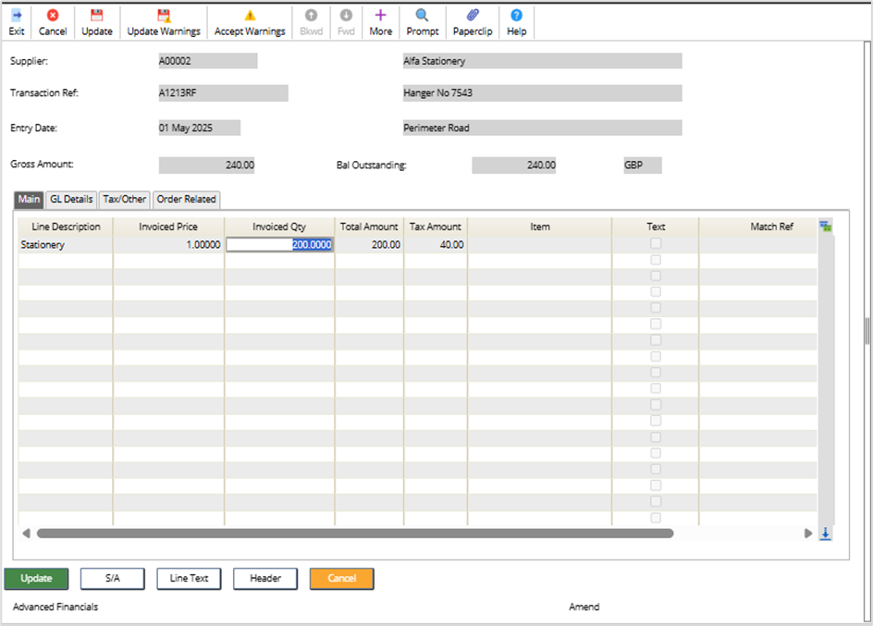Viewport: 873px width, 626px height.
Task: Click the Entry Date field 01 May 2025
Action: [x=200, y=128]
